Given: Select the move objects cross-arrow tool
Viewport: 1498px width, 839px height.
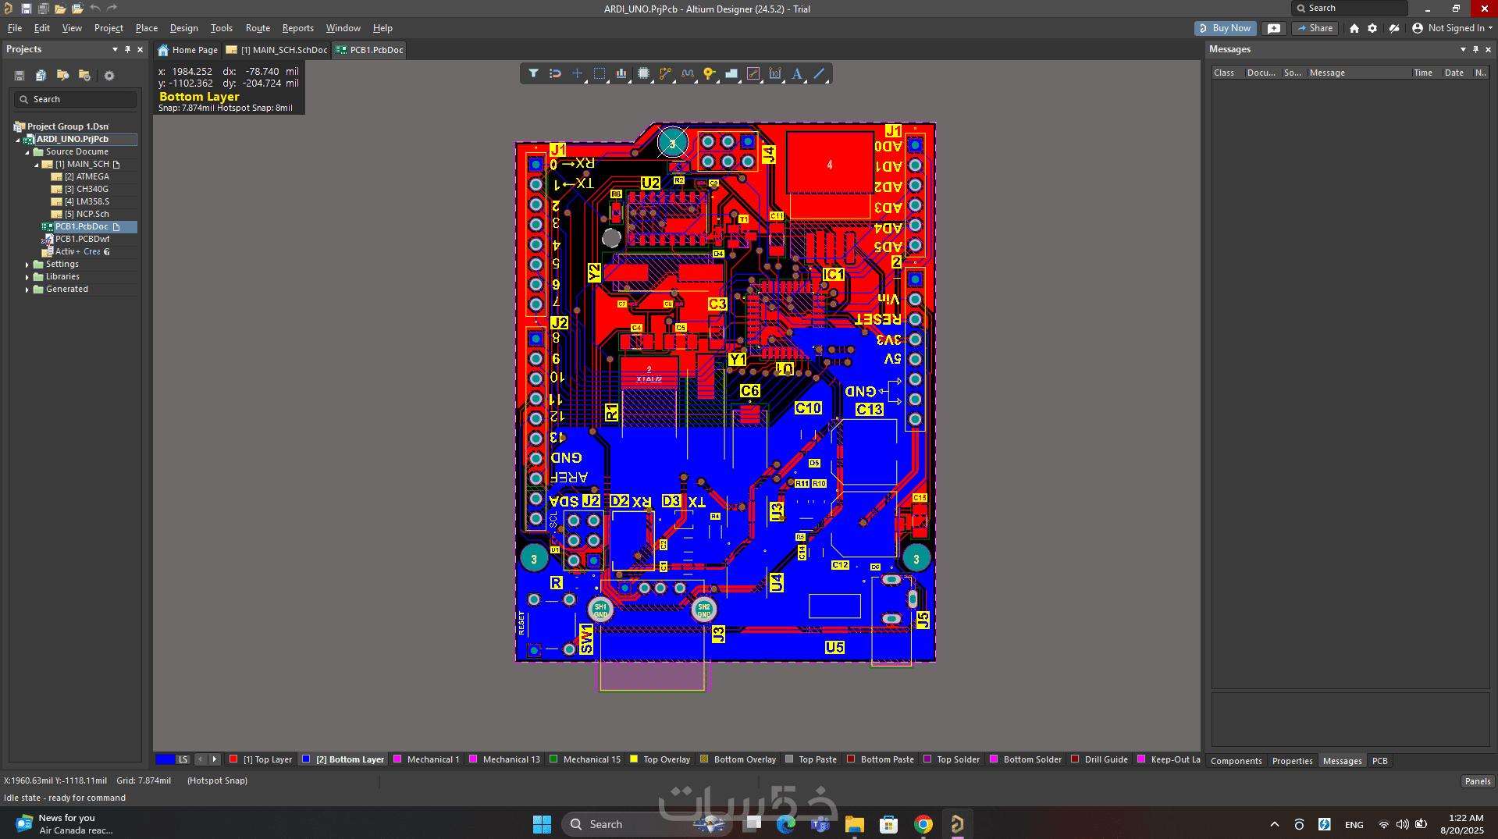Looking at the screenshot, I should click(x=577, y=73).
